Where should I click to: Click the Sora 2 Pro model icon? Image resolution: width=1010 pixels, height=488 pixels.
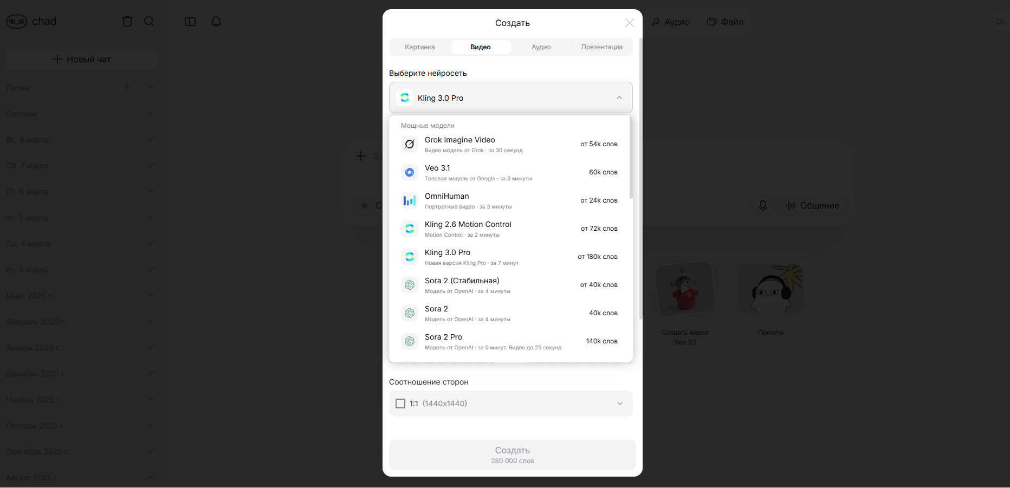410,341
